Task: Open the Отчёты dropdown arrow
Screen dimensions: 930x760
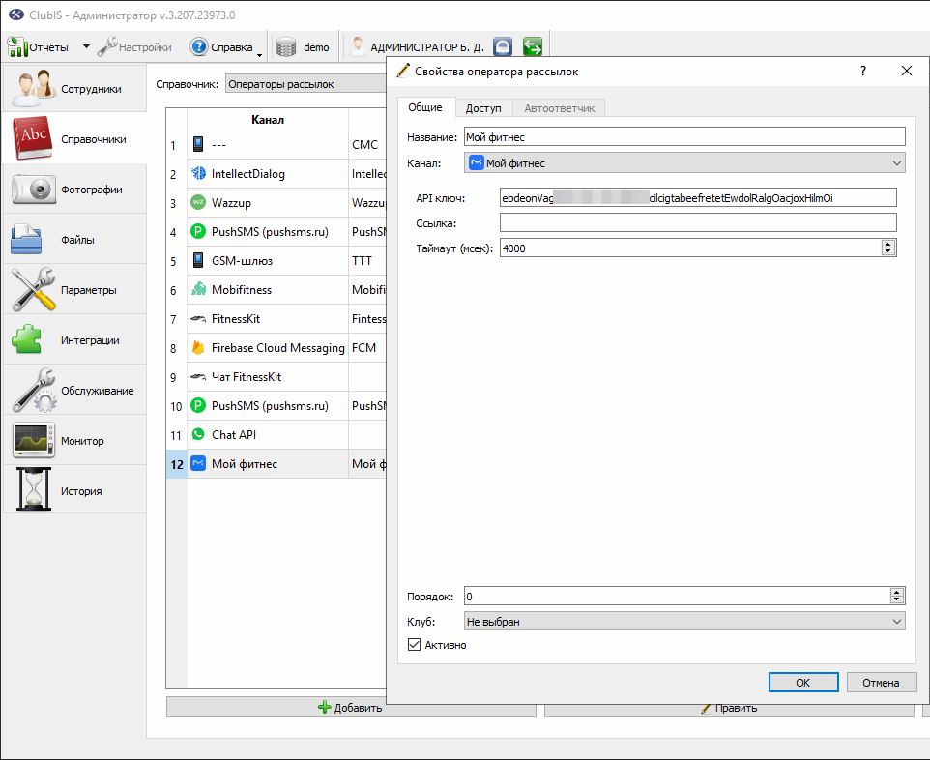Action: coord(86,46)
